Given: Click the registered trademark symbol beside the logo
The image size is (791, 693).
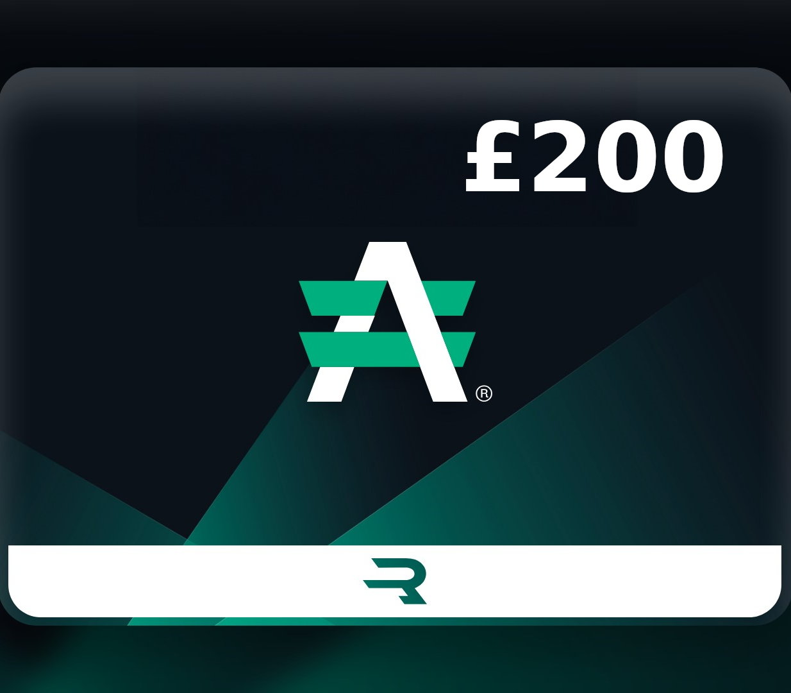Looking at the screenshot, I should click(484, 393).
